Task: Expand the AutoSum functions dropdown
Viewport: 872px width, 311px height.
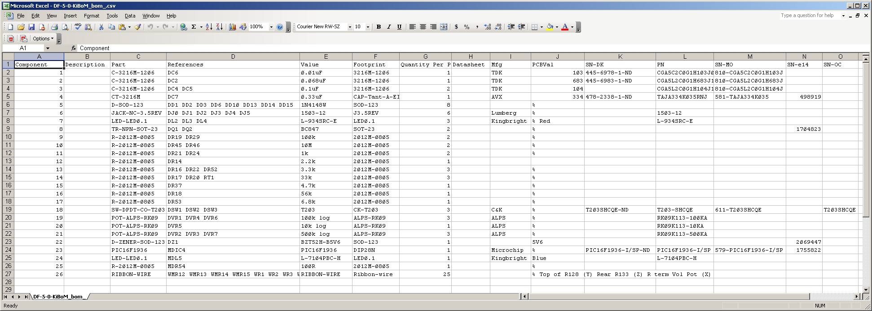Action: click(x=201, y=27)
